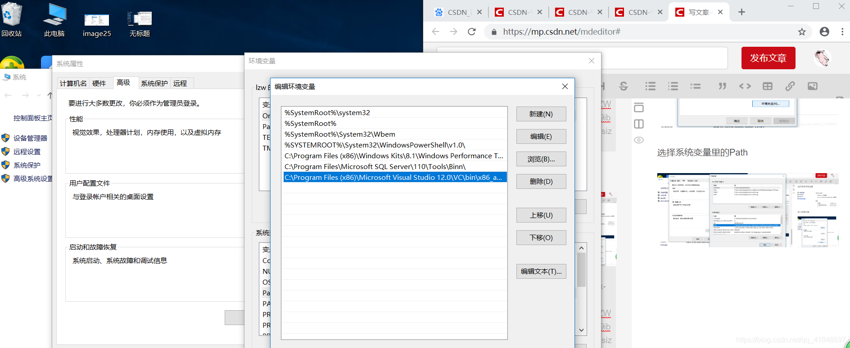Viewport: 850px width, 348px height.
Task: Insert an ordered list in the editor
Action: pyautogui.click(x=673, y=86)
